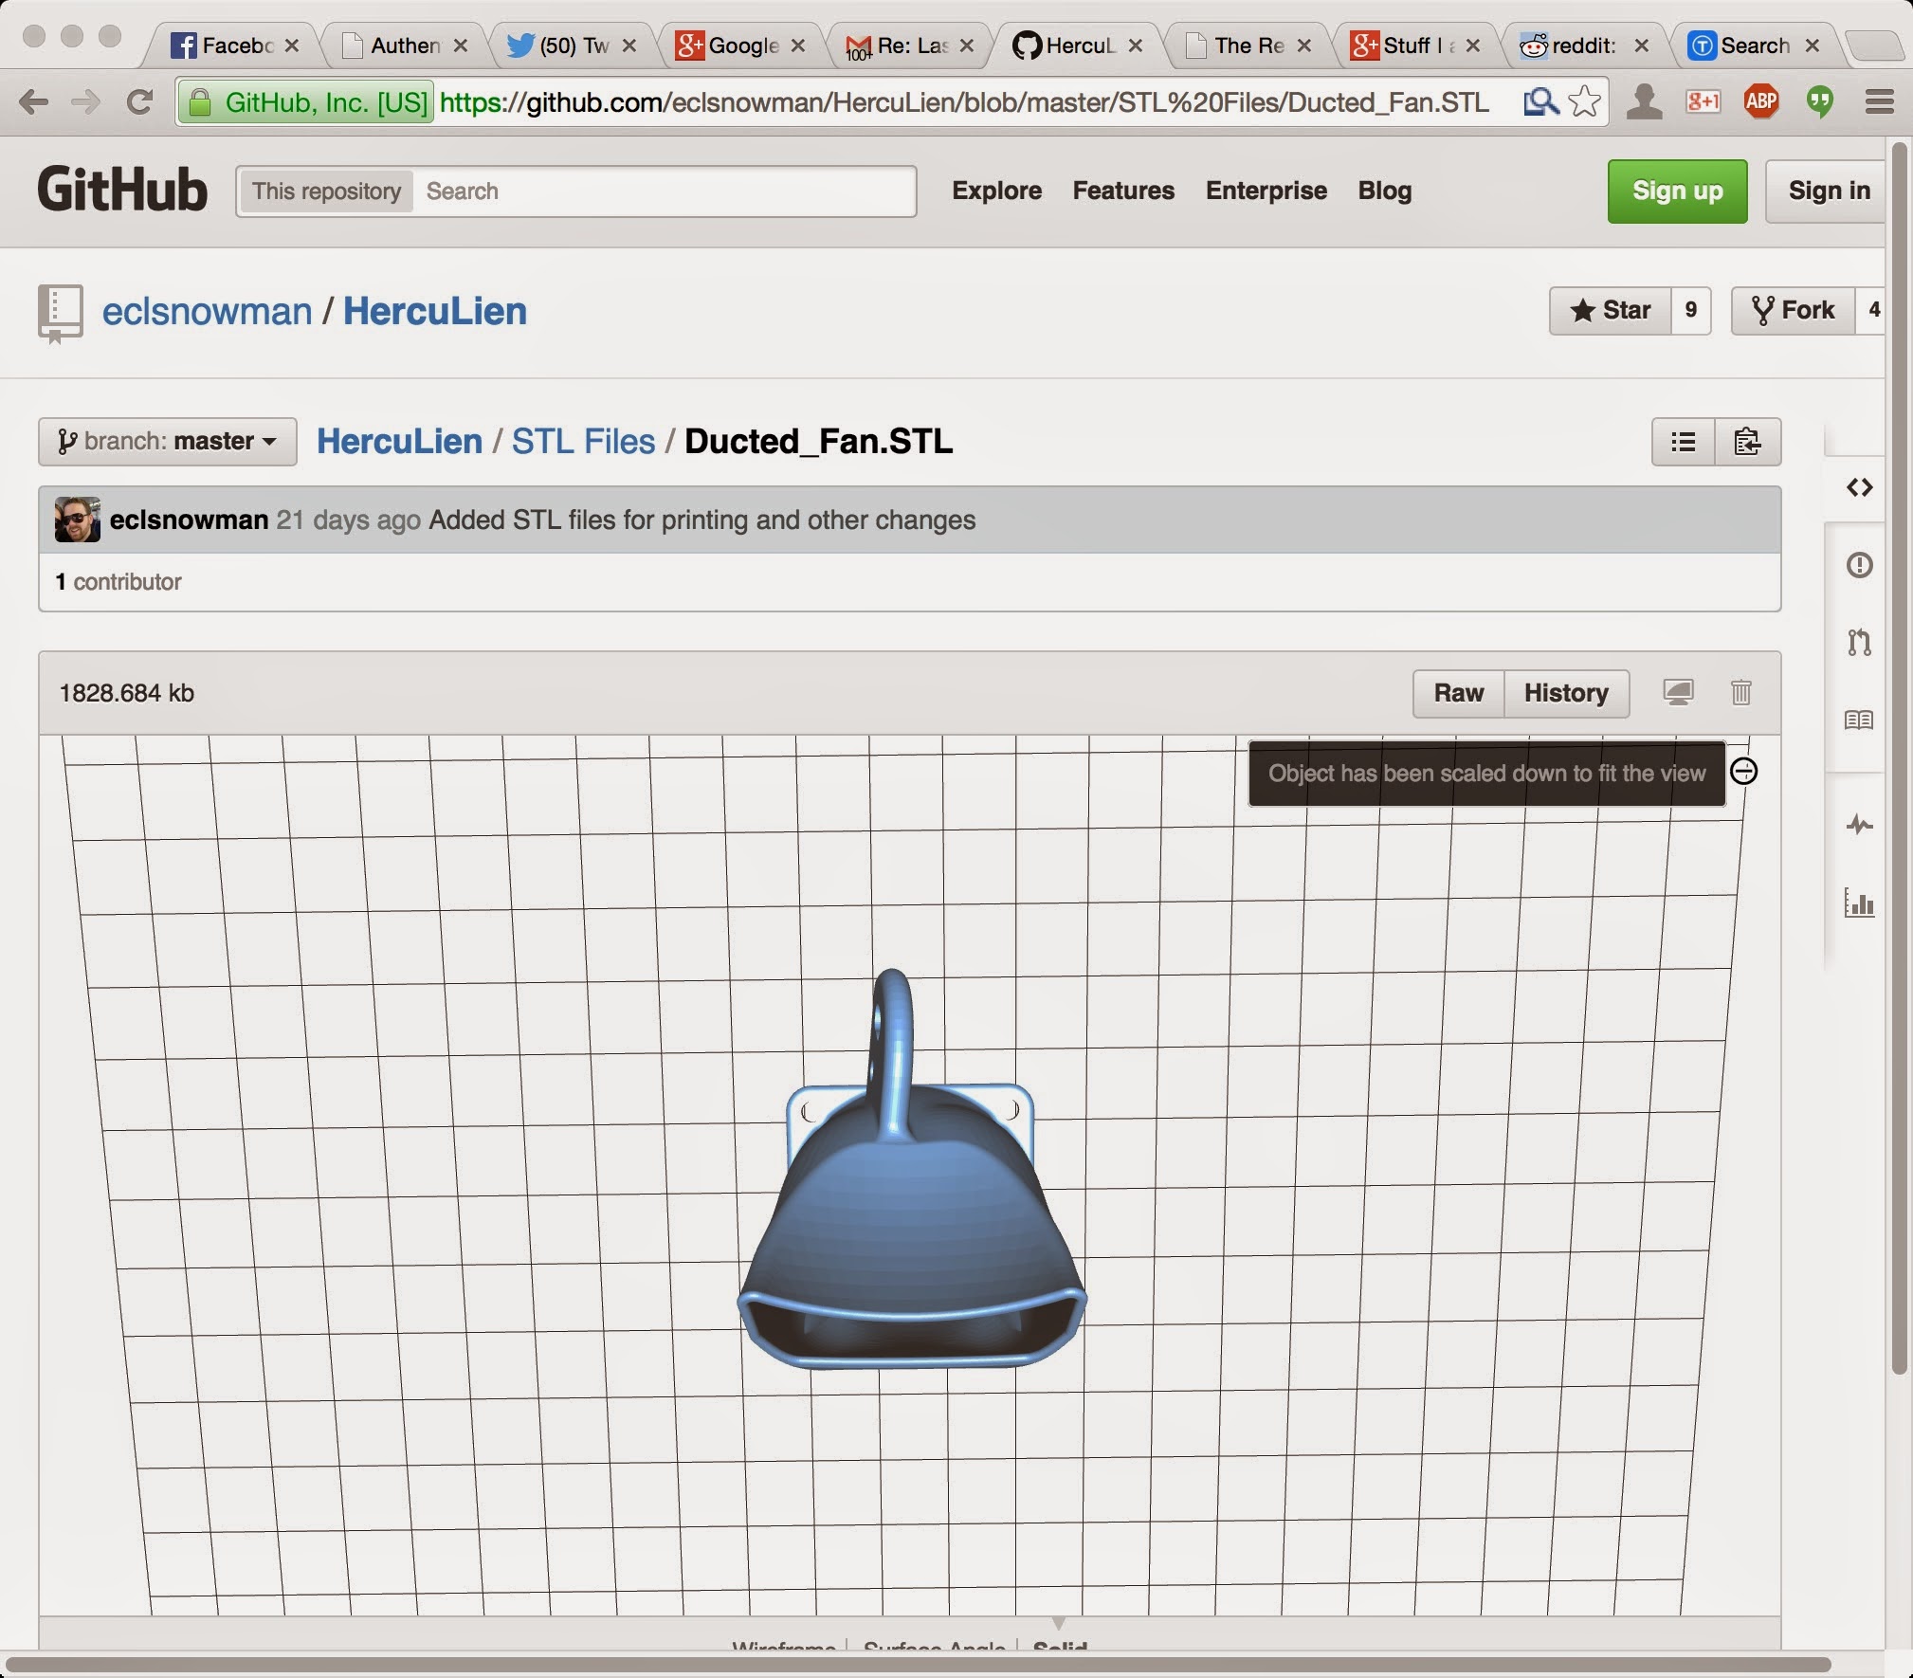Open the Graphs bar chart icon

(1859, 903)
